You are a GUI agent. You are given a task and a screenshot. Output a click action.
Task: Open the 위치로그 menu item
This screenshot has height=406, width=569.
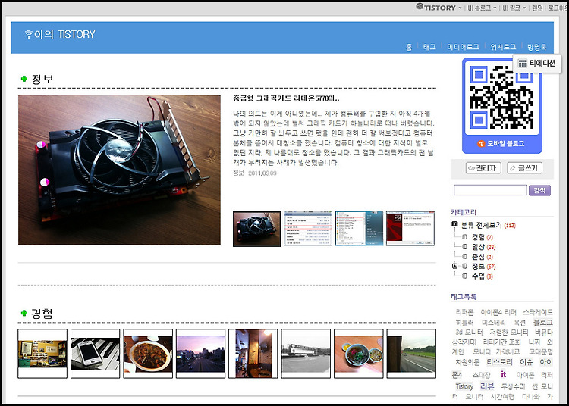pos(503,47)
